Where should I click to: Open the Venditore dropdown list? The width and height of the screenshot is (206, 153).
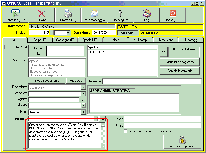coord(83,94)
